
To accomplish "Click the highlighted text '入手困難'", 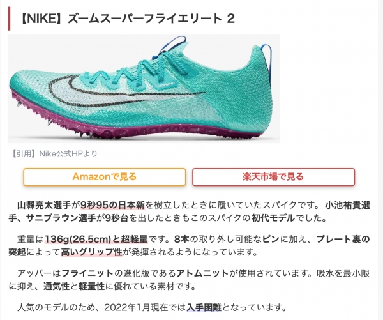I will [204, 307].
